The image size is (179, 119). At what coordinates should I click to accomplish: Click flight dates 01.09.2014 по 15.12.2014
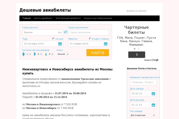pos(51,97)
